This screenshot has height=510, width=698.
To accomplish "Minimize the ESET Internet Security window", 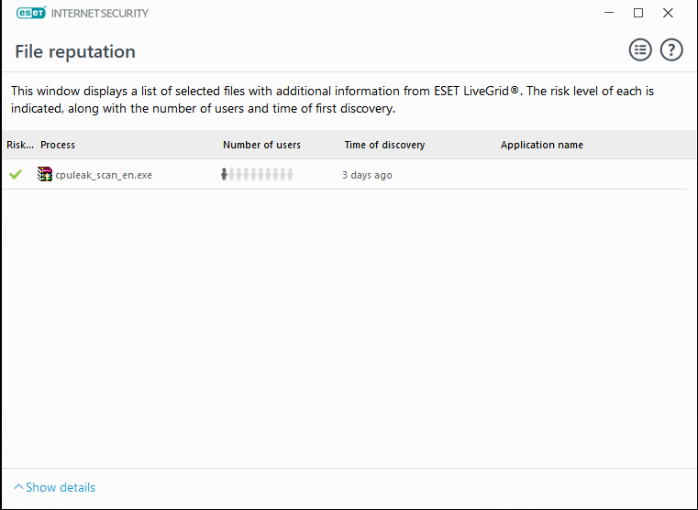I will [609, 13].
